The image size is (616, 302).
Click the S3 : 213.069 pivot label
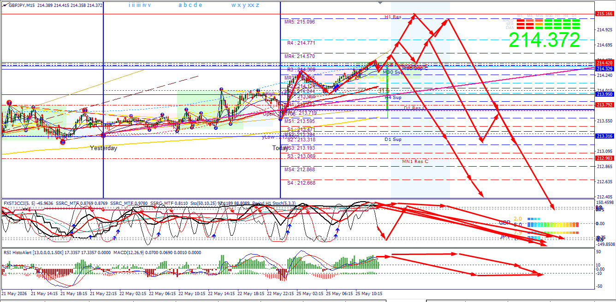pyautogui.click(x=301, y=157)
